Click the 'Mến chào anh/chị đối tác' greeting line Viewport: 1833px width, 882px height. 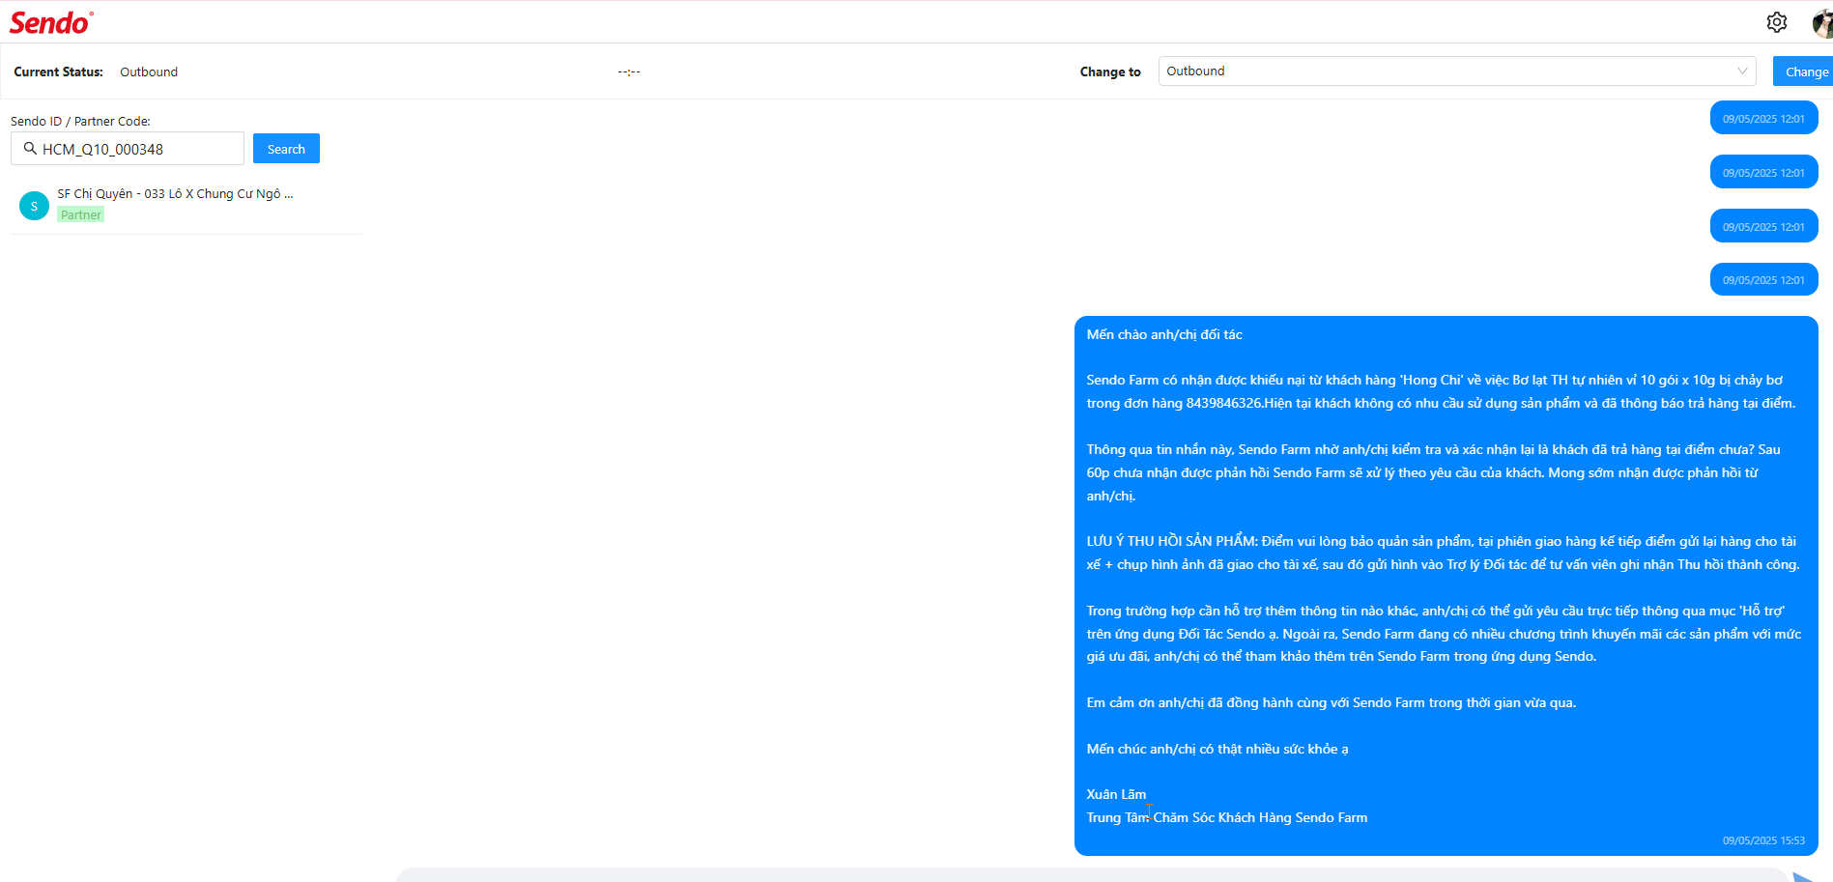click(1164, 334)
